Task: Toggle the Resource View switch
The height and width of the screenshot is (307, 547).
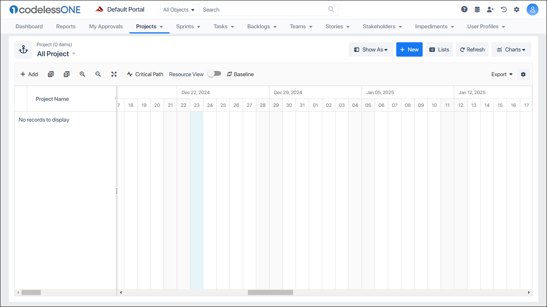Action: pos(214,73)
